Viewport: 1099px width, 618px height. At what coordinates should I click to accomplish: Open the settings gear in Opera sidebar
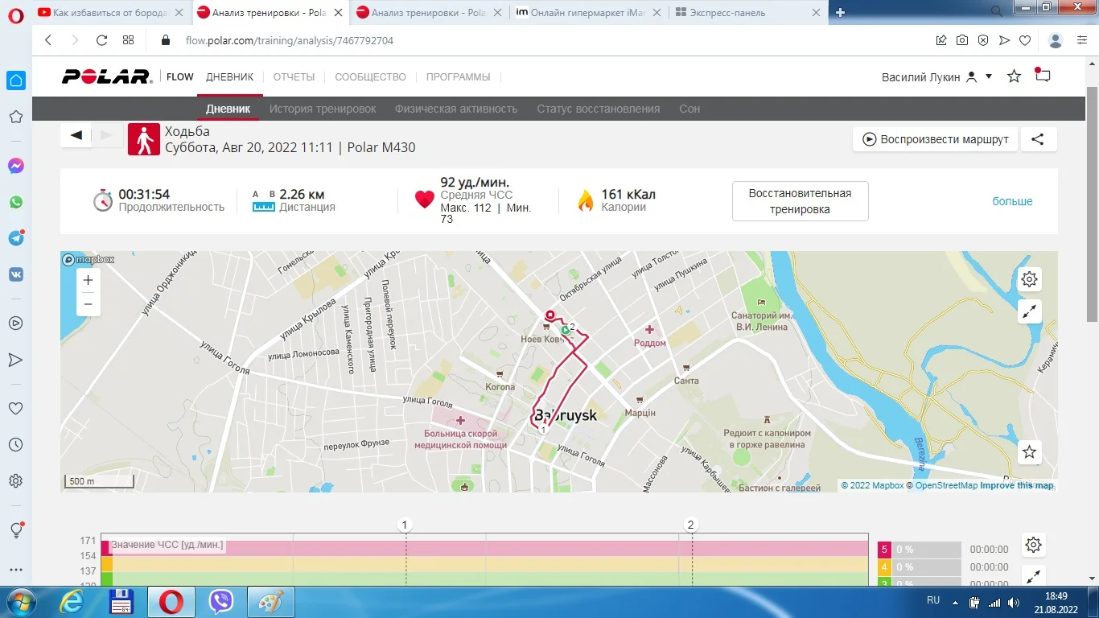coord(15,481)
